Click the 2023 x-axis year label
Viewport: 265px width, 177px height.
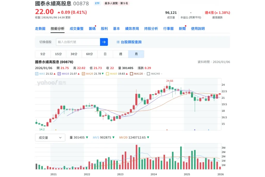(x=120, y=174)
